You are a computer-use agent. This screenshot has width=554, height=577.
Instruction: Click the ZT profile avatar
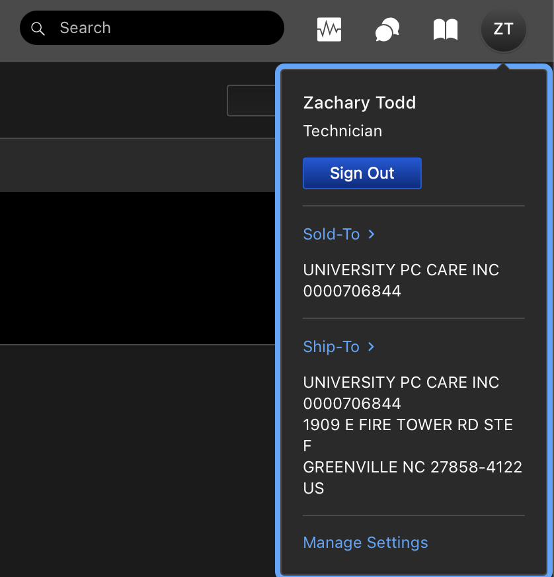pyautogui.click(x=503, y=29)
